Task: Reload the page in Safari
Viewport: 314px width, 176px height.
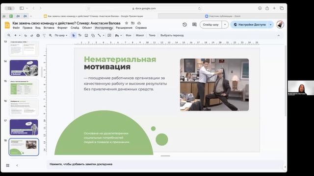Action: [199, 8]
